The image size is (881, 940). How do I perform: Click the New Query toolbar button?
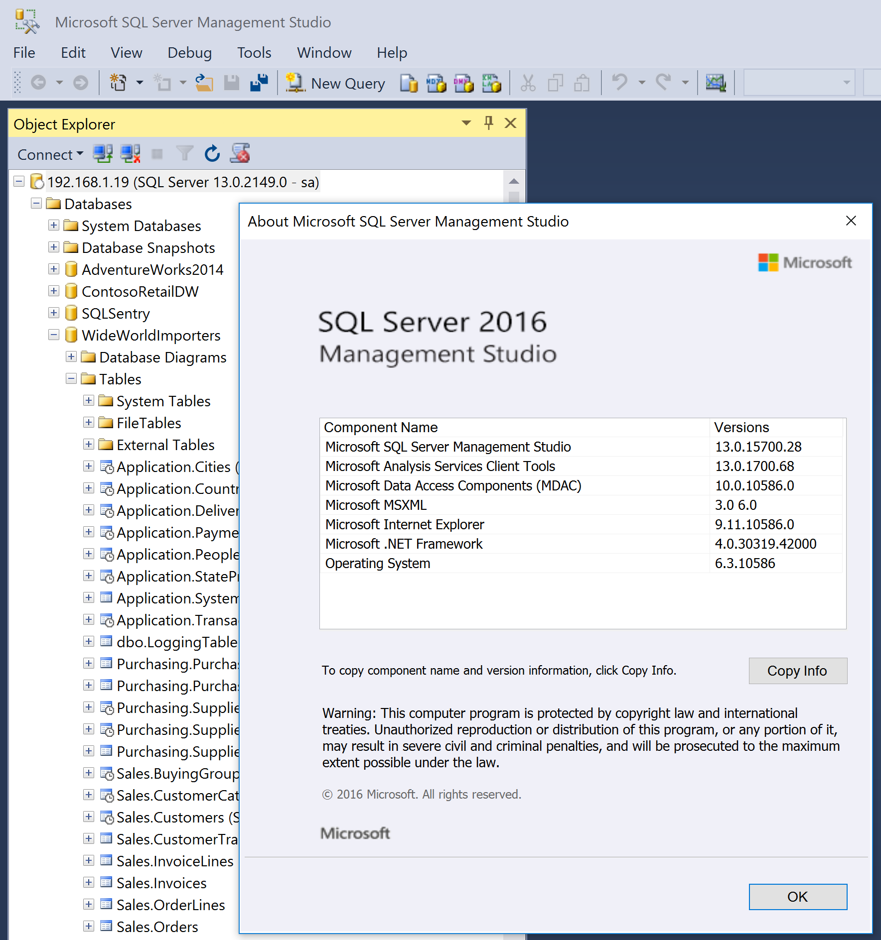(335, 83)
